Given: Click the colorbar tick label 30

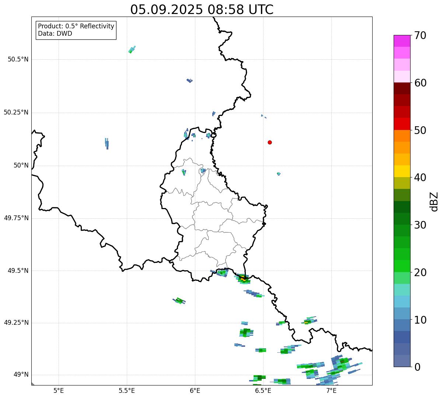Looking at the screenshot, I should pyautogui.click(x=420, y=225).
